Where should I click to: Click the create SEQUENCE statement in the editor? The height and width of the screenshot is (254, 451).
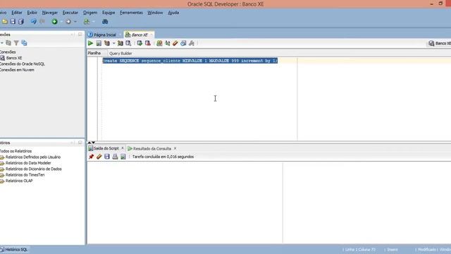[x=190, y=61]
